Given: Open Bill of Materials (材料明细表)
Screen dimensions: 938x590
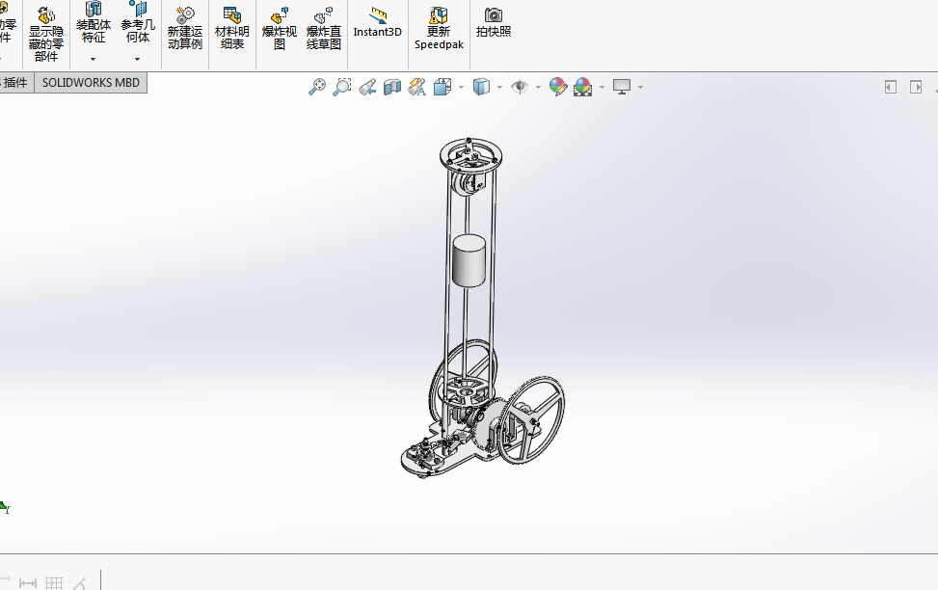Looking at the screenshot, I should 232,29.
